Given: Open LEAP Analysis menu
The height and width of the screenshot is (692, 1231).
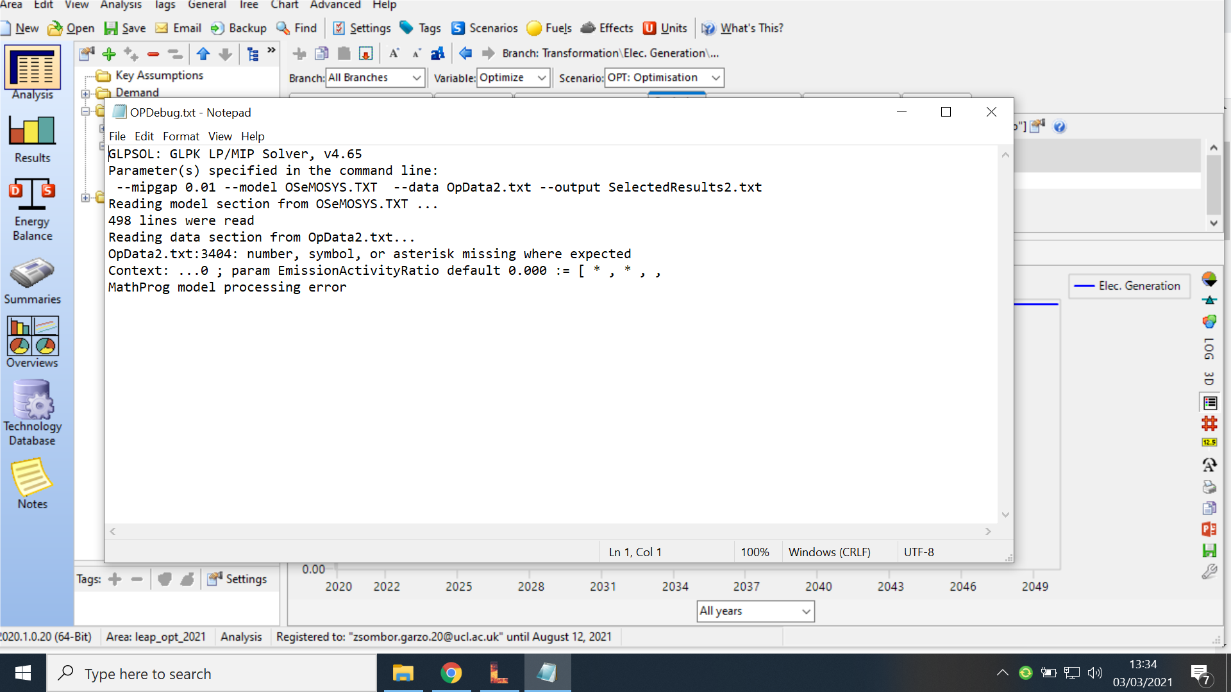Looking at the screenshot, I should tap(121, 5).
